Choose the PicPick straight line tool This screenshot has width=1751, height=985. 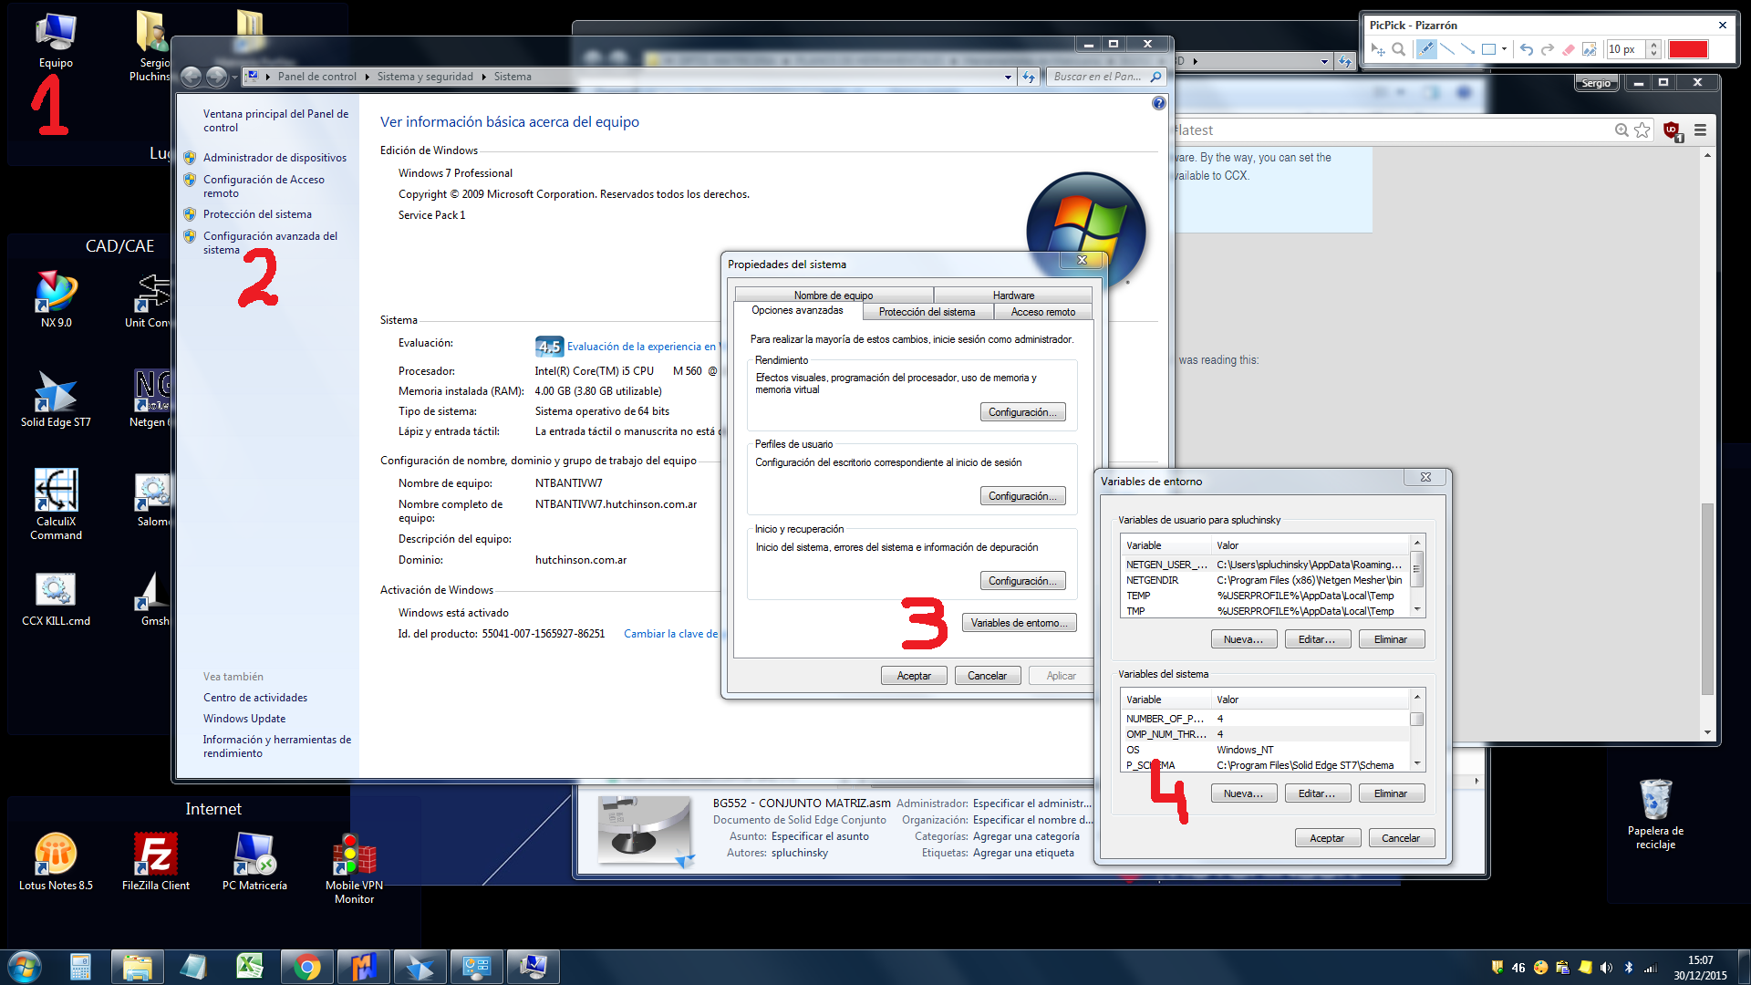coord(1446,49)
